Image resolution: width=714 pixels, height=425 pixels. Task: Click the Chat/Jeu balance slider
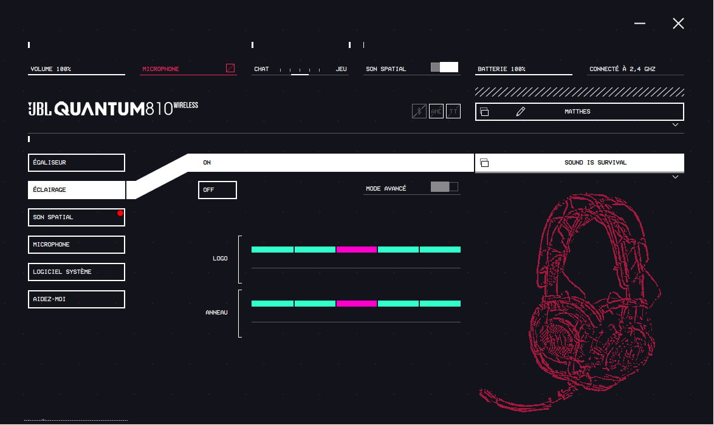coord(300,70)
